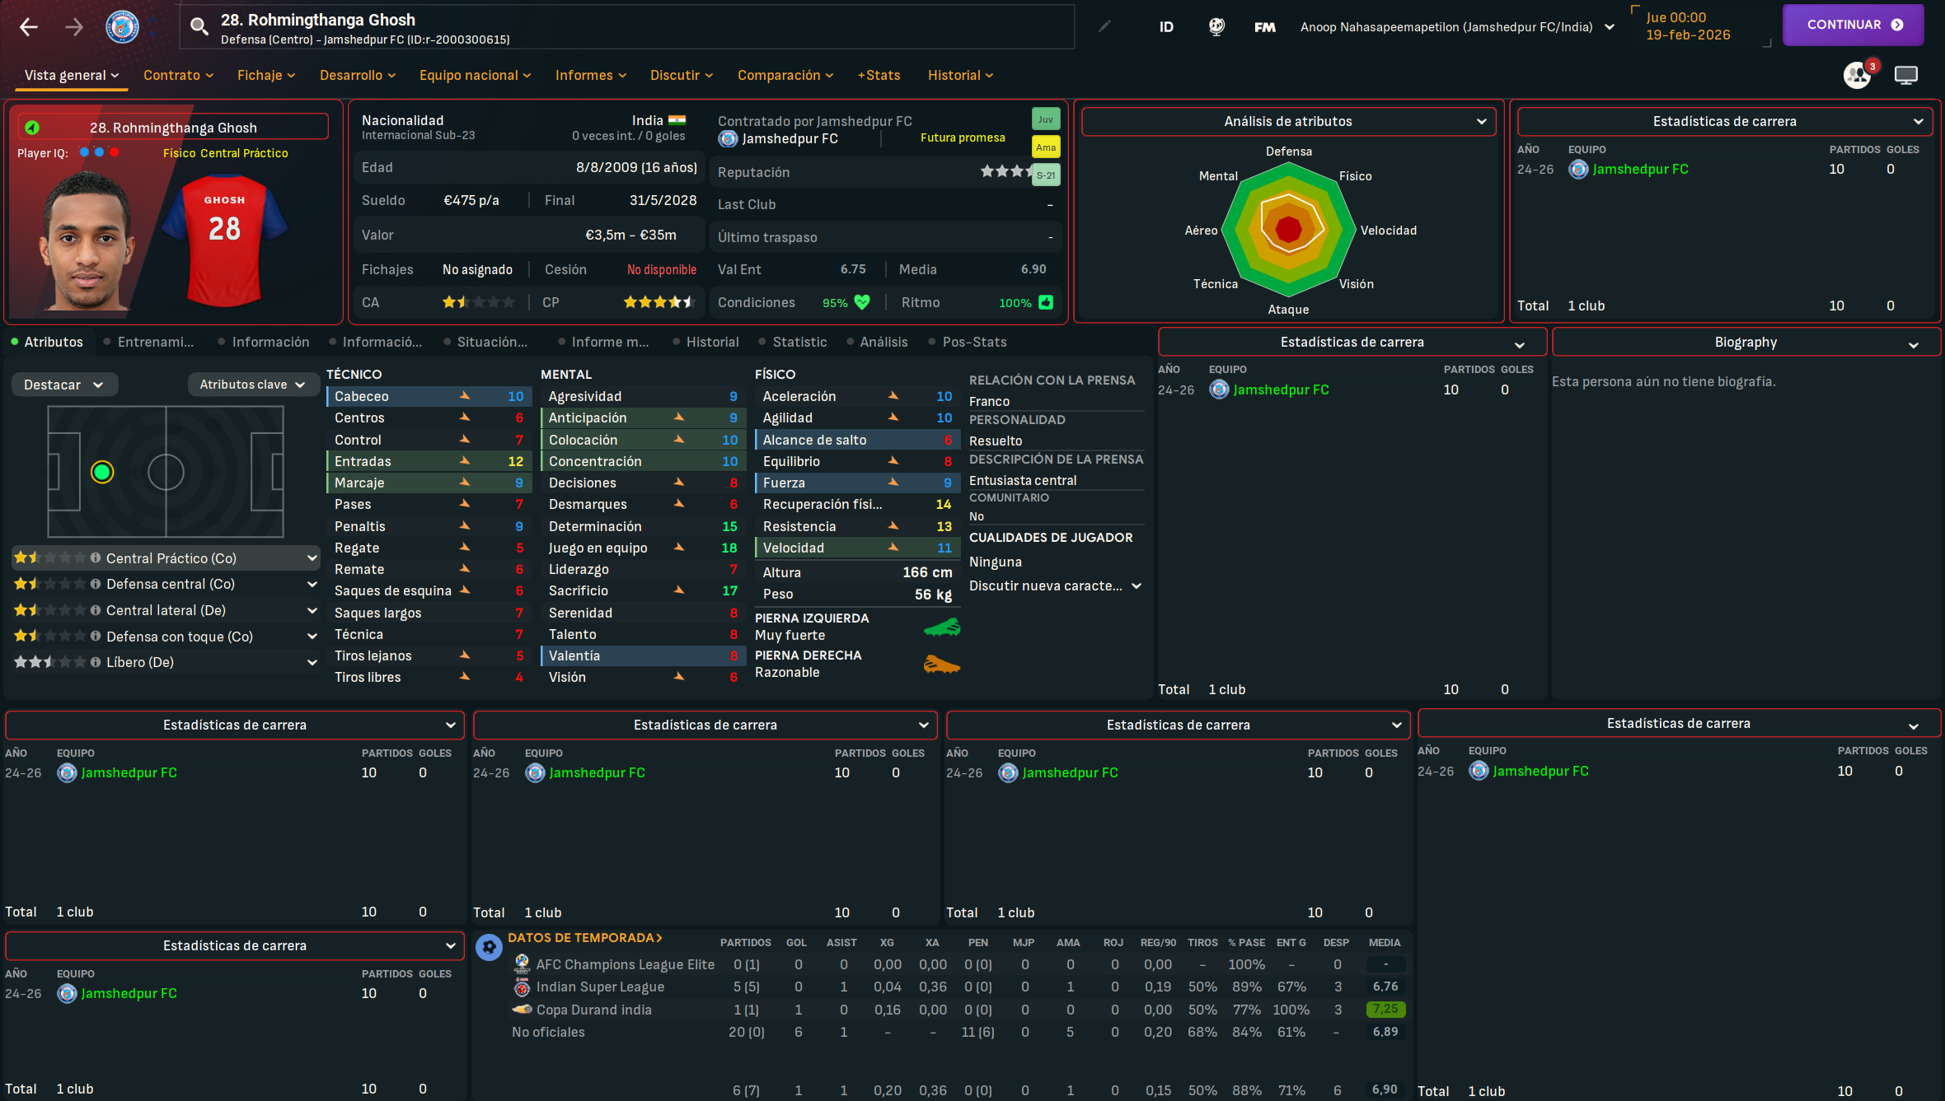The height and width of the screenshot is (1101, 1945).
Task: Open the Destacar dropdown
Action: 64,385
